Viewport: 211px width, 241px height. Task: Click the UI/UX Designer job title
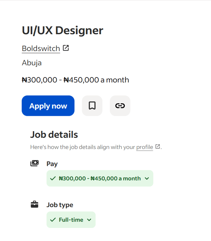point(62,30)
